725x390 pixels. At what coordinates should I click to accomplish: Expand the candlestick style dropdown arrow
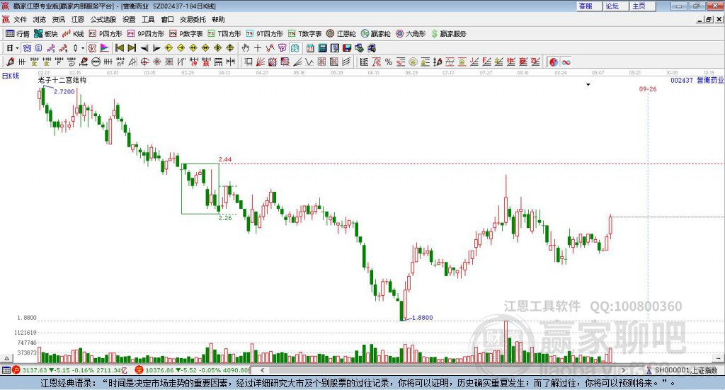pos(83,48)
